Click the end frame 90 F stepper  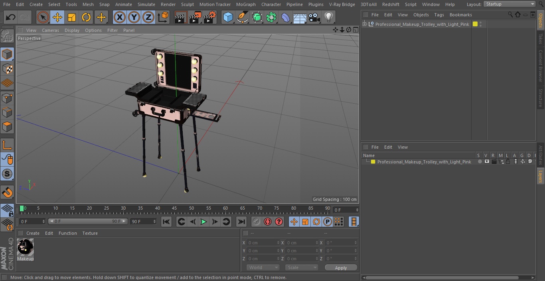(x=154, y=221)
